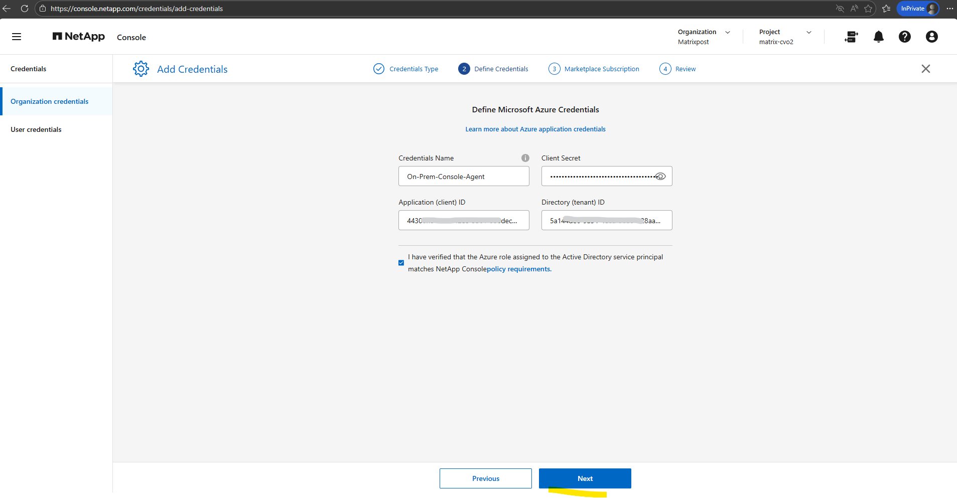Click the Previous button
957x498 pixels.
tap(485, 478)
